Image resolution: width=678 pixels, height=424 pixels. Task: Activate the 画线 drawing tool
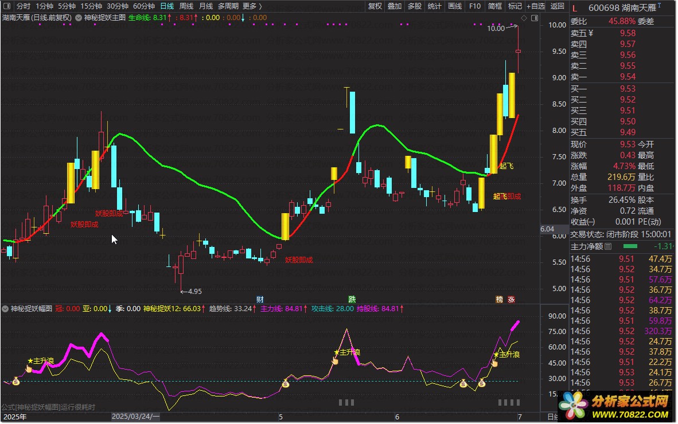[x=455, y=6]
